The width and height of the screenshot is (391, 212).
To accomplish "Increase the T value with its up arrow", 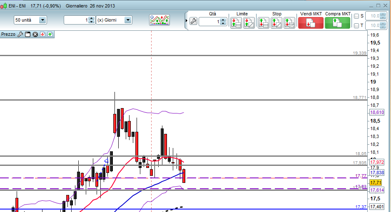I will 383,24.
